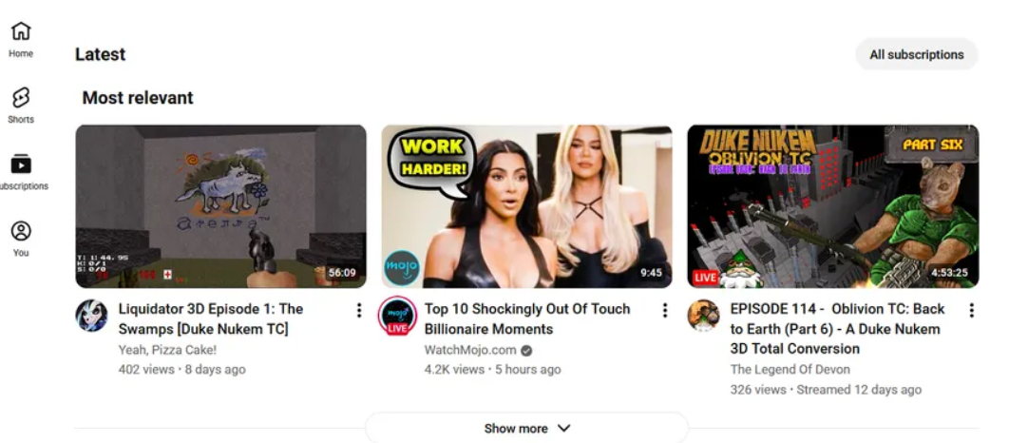This screenshot has height=443, width=1009.
Task: Visit WatchMojo.com channel name link
Action: point(470,350)
